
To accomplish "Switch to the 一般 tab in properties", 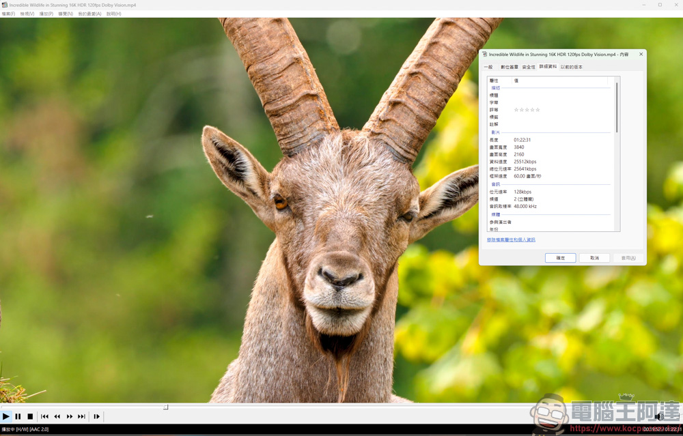I will coord(489,67).
